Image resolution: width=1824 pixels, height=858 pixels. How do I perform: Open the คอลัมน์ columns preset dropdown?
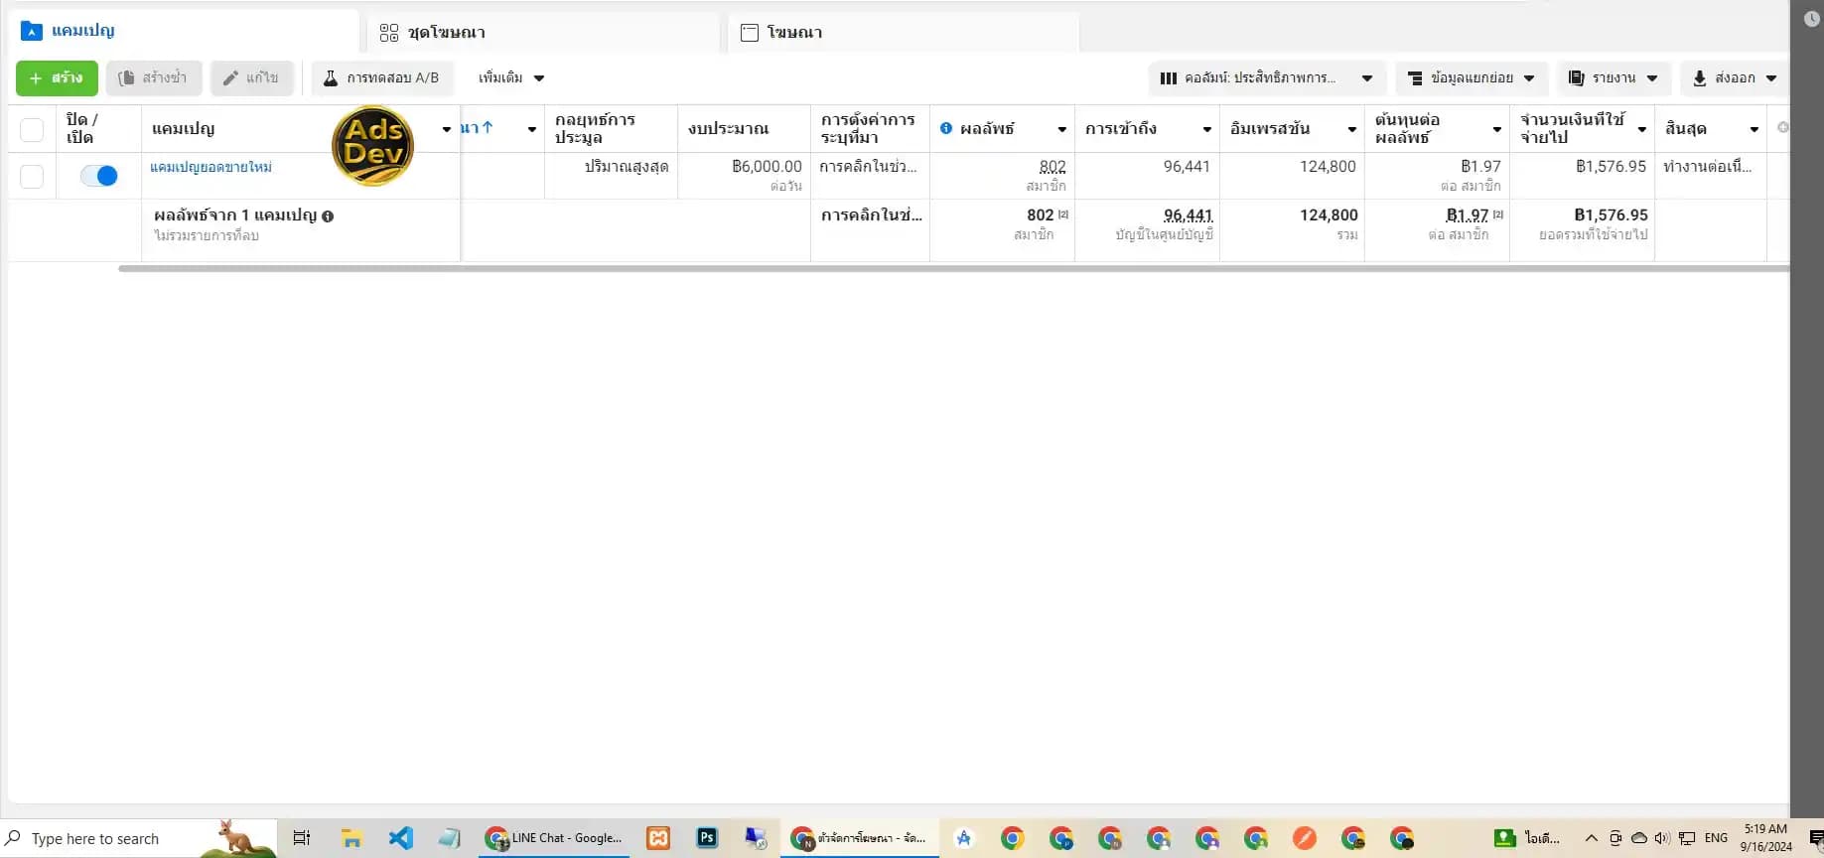pyautogui.click(x=1267, y=77)
